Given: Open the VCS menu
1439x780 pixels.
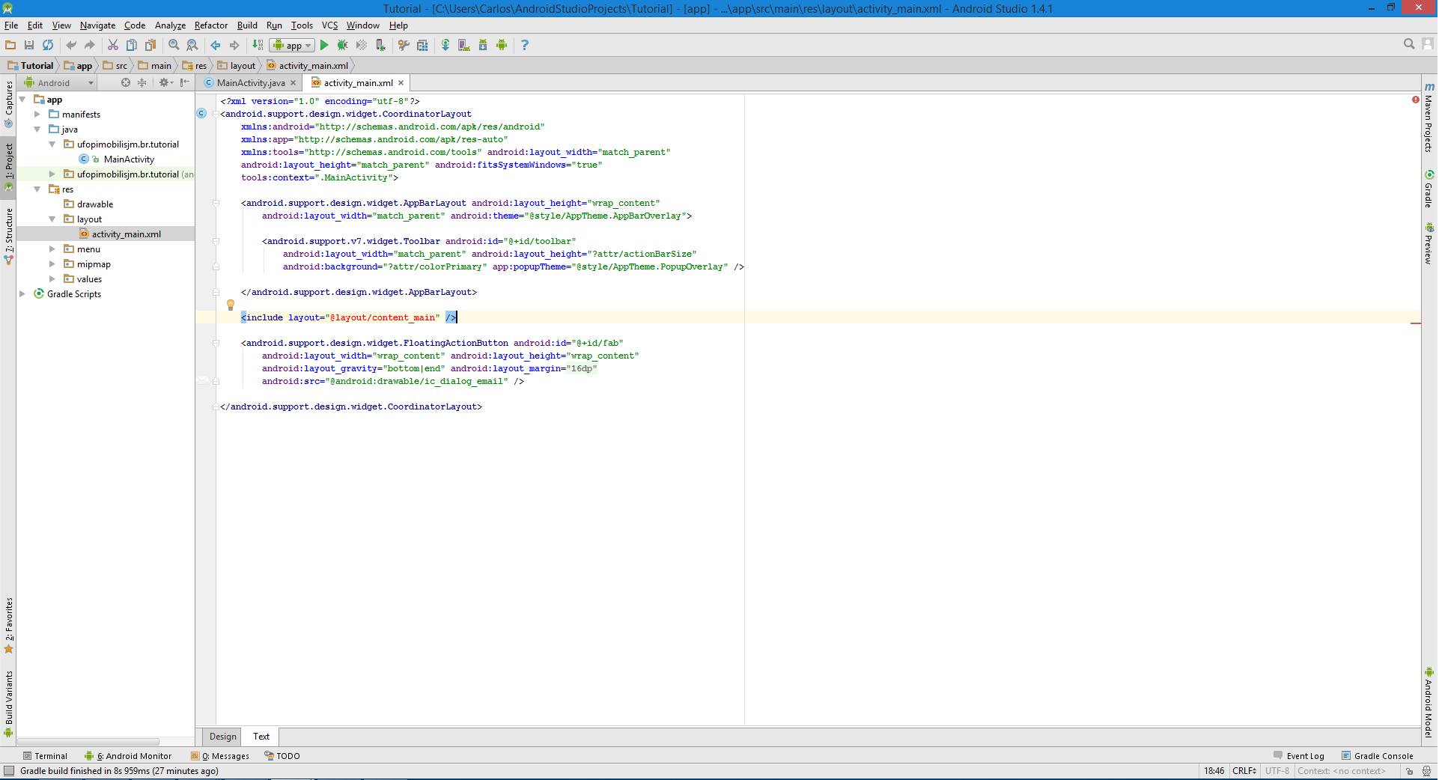Looking at the screenshot, I should [x=329, y=25].
